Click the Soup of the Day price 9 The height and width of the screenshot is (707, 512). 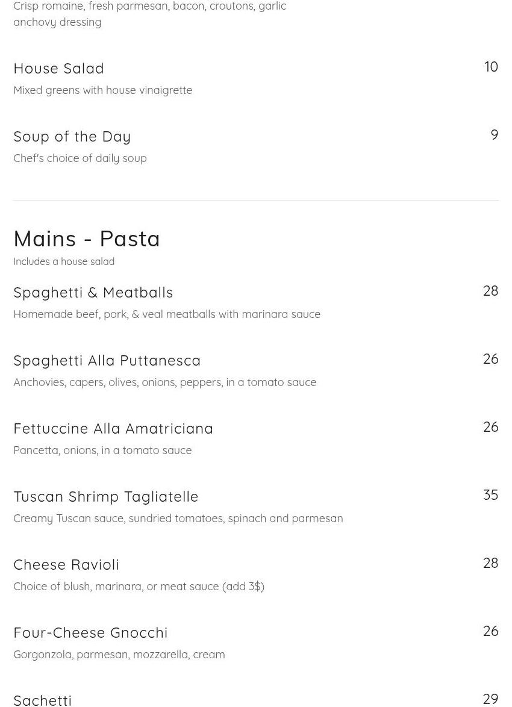coord(494,135)
